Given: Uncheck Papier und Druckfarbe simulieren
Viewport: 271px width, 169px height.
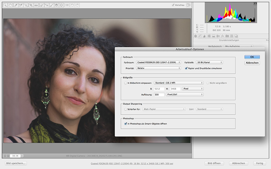Looking at the screenshot, I should 186,68.
